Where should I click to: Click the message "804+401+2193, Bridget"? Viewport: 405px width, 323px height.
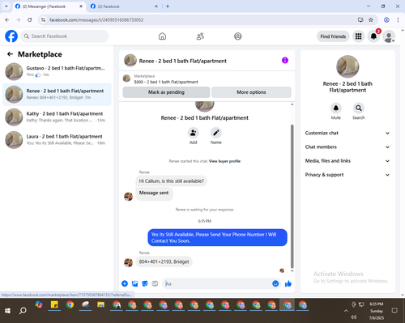[x=164, y=261]
